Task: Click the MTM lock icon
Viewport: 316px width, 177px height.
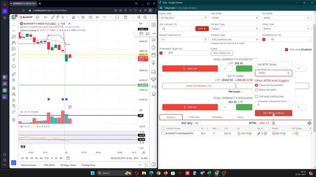Action: pos(274,123)
